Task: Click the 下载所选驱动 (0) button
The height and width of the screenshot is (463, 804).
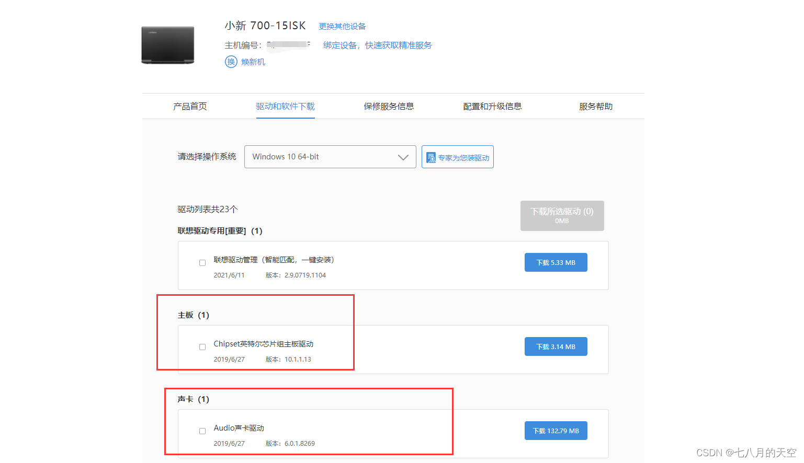Action: pyautogui.click(x=562, y=216)
